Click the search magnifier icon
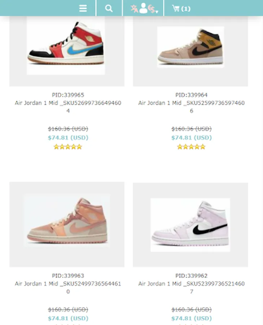Image resolution: width=263 pixels, height=325 pixels. tap(109, 8)
